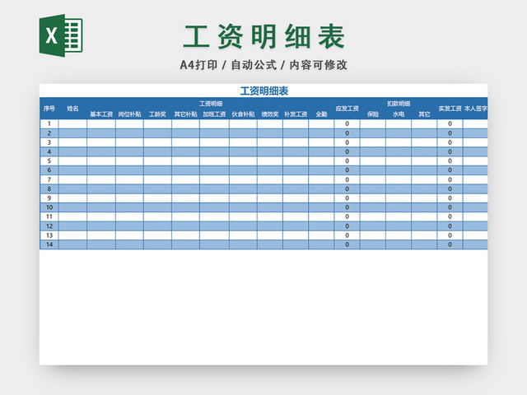Select serial number cell 7
527x395 pixels.
(49, 179)
